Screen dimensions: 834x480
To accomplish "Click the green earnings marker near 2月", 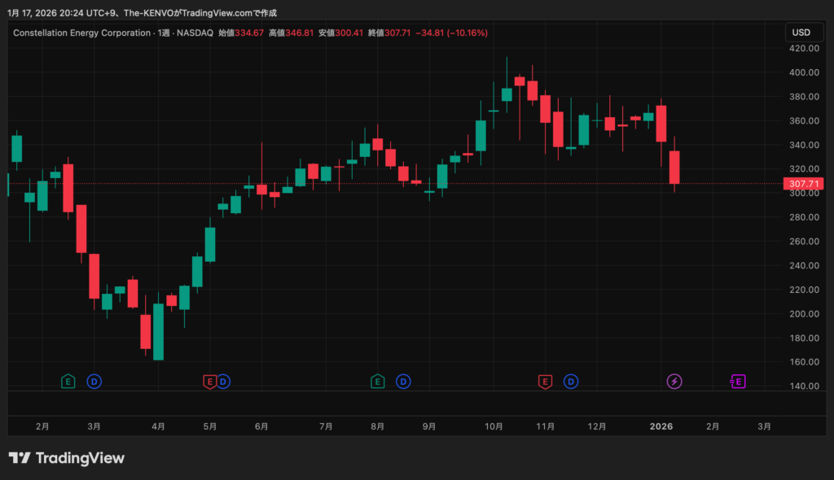I will pyautogui.click(x=68, y=381).
